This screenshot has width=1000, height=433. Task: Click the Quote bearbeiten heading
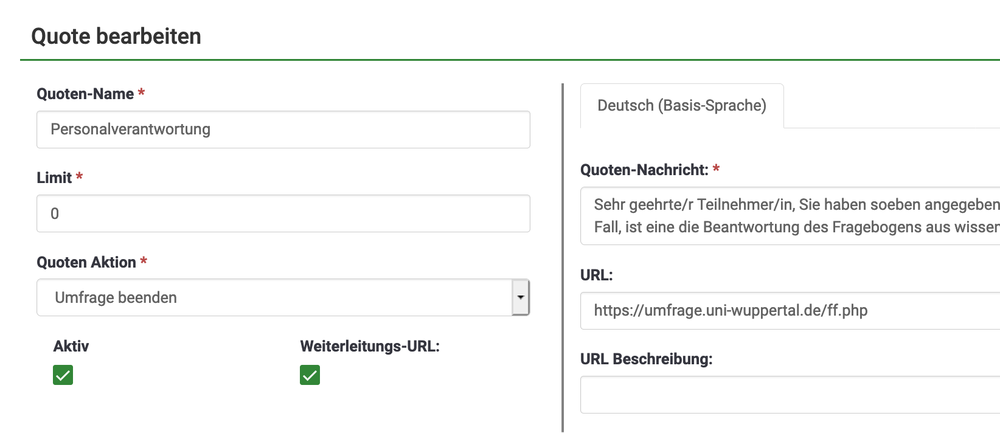click(x=116, y=36)
